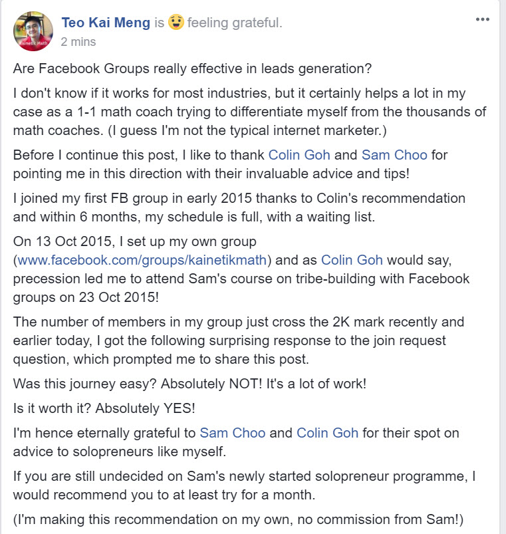
Task: Click the grateful feeling emoji icon
Action: [176, 22]
